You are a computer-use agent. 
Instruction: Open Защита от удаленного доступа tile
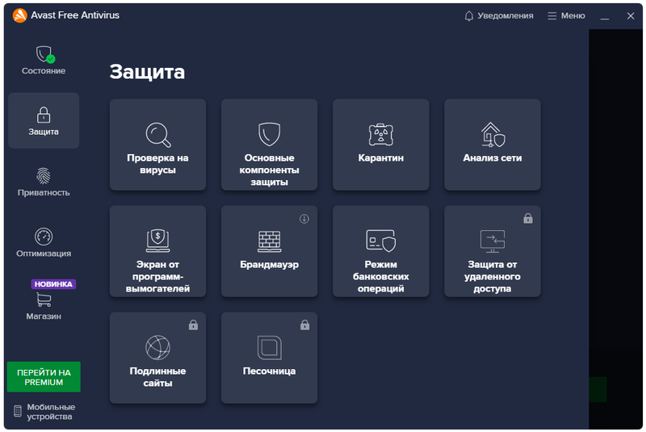tap(493, 251)
